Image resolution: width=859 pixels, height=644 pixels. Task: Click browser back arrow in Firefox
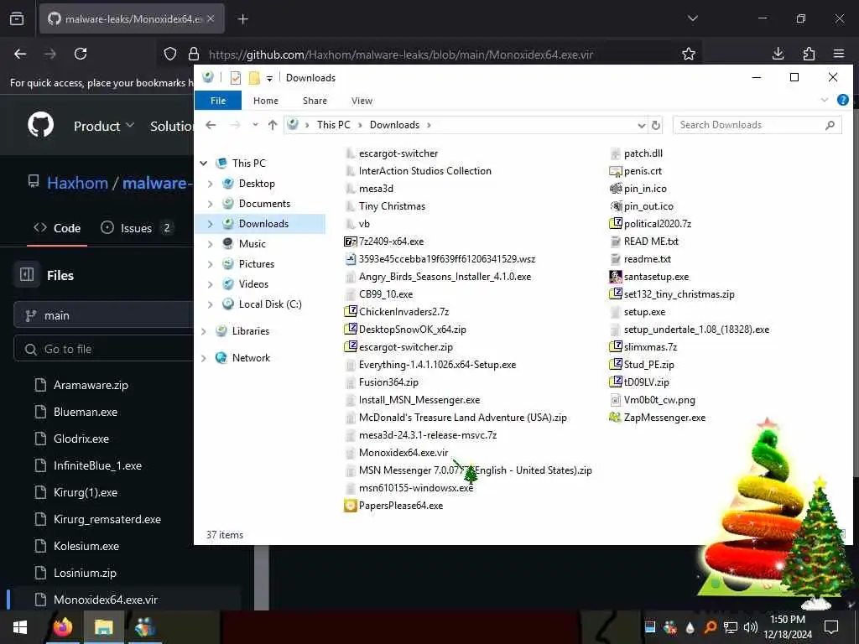click(20, 54)
